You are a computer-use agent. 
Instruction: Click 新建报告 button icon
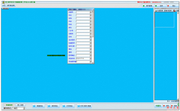tap(34, 106)
